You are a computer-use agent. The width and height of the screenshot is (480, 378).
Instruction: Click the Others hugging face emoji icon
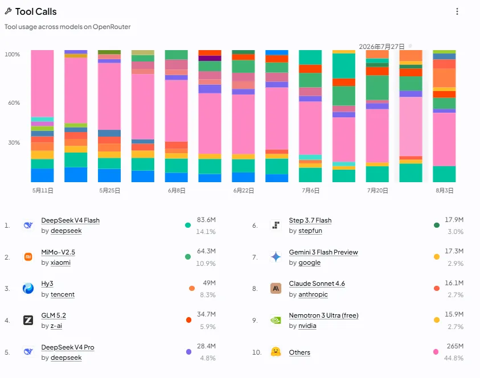click(x=276, y=352)
